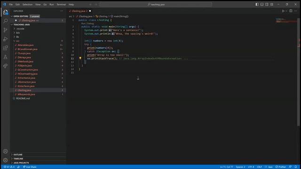Click the UTF-8 encoding status item

point(251,167)
